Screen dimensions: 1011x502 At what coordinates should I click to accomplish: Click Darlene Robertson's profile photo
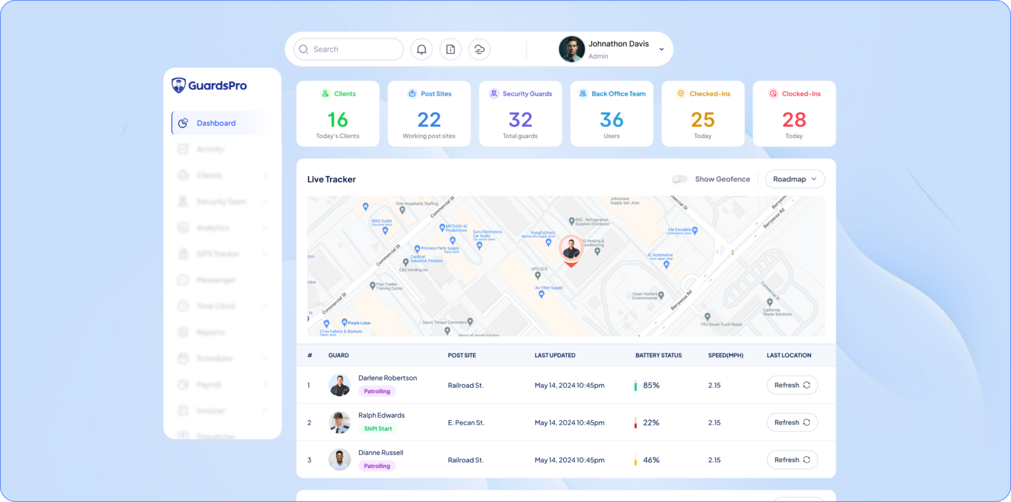tap(340, 385)
